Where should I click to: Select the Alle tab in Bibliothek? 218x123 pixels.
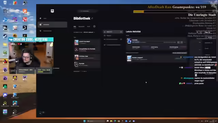pyautogui.click(x=75, y=27)
